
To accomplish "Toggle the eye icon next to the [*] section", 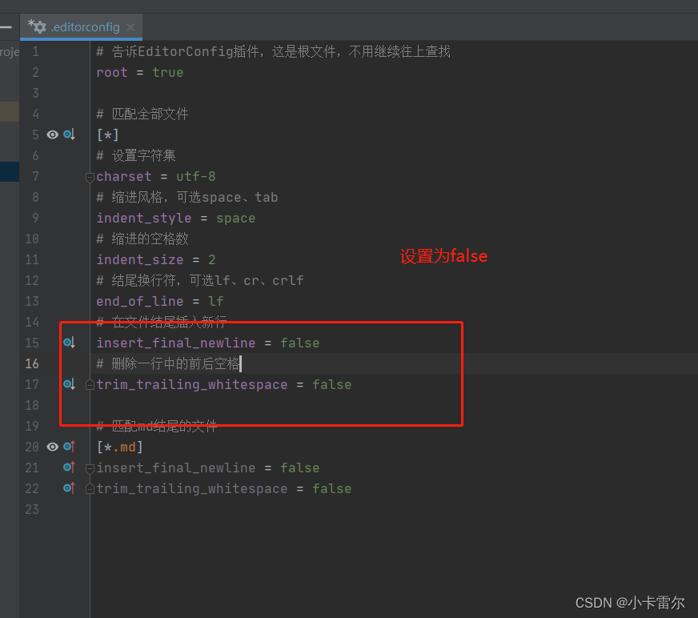I will point(52,134).
